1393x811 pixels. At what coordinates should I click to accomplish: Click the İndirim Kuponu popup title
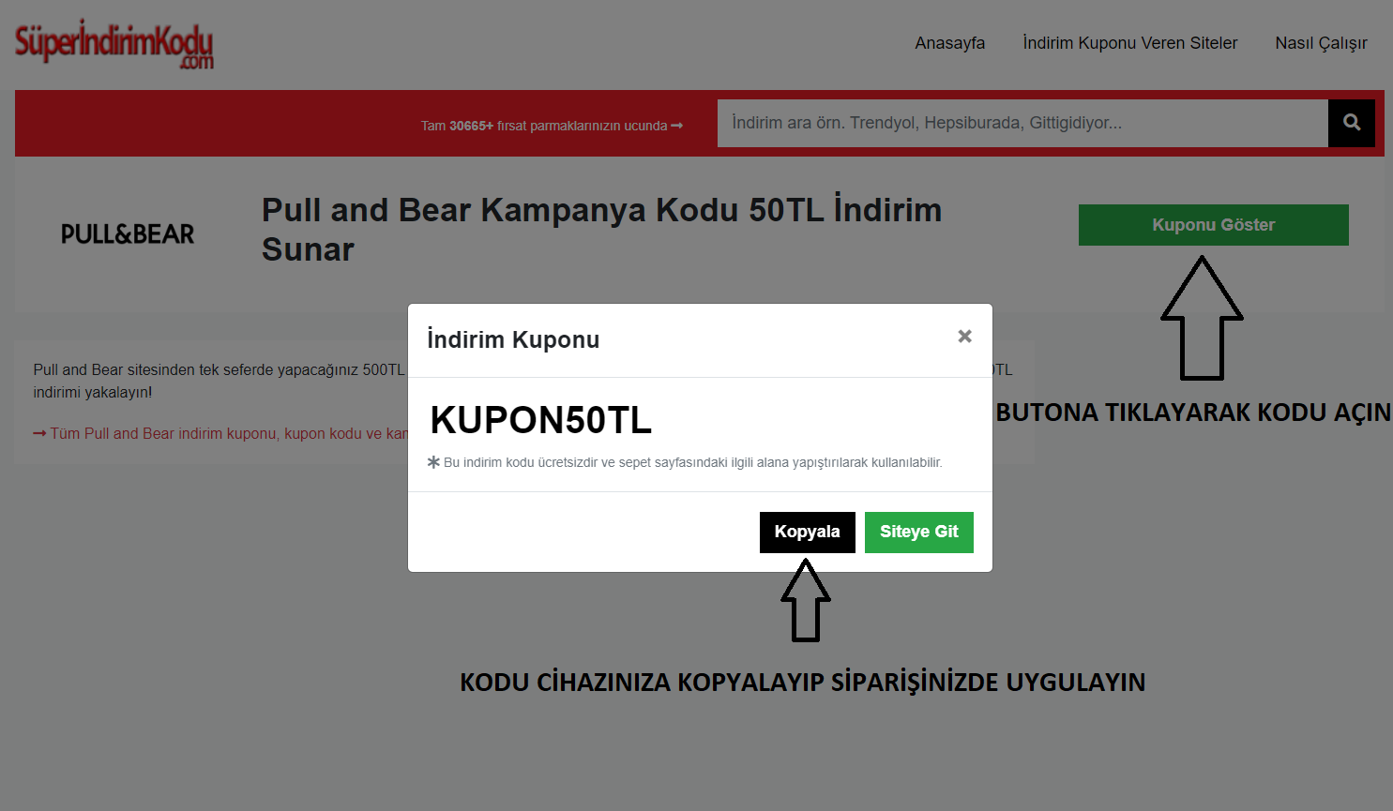point(513,338)
